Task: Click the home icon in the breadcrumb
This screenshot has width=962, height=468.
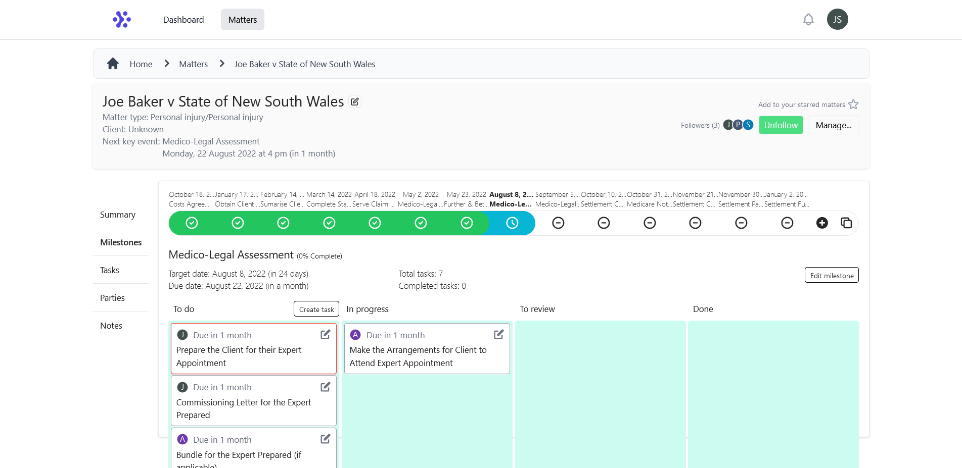Action: (113, 63)
